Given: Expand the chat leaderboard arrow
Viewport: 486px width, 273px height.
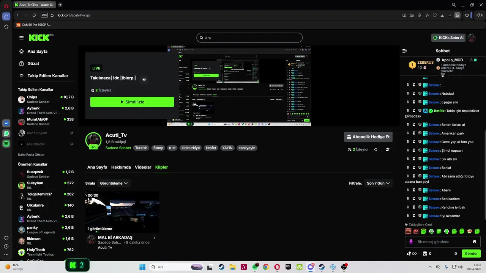Looking at the screenshot, I should 442,75.
